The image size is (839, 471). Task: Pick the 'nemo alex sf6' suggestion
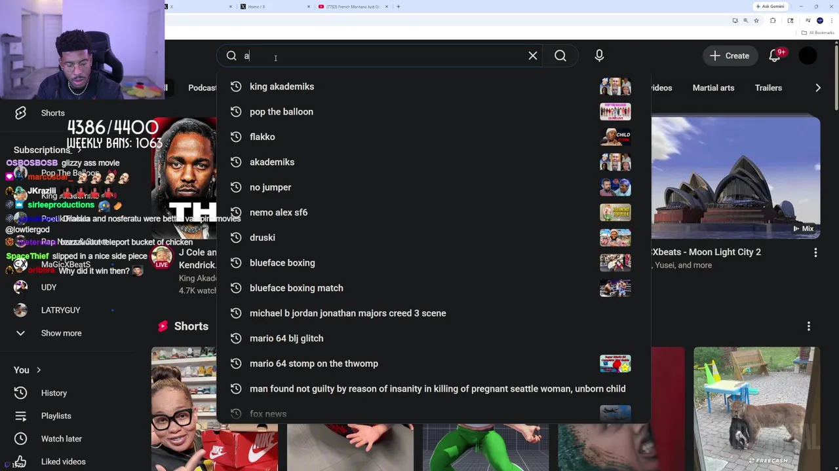(x=433, y=213)
